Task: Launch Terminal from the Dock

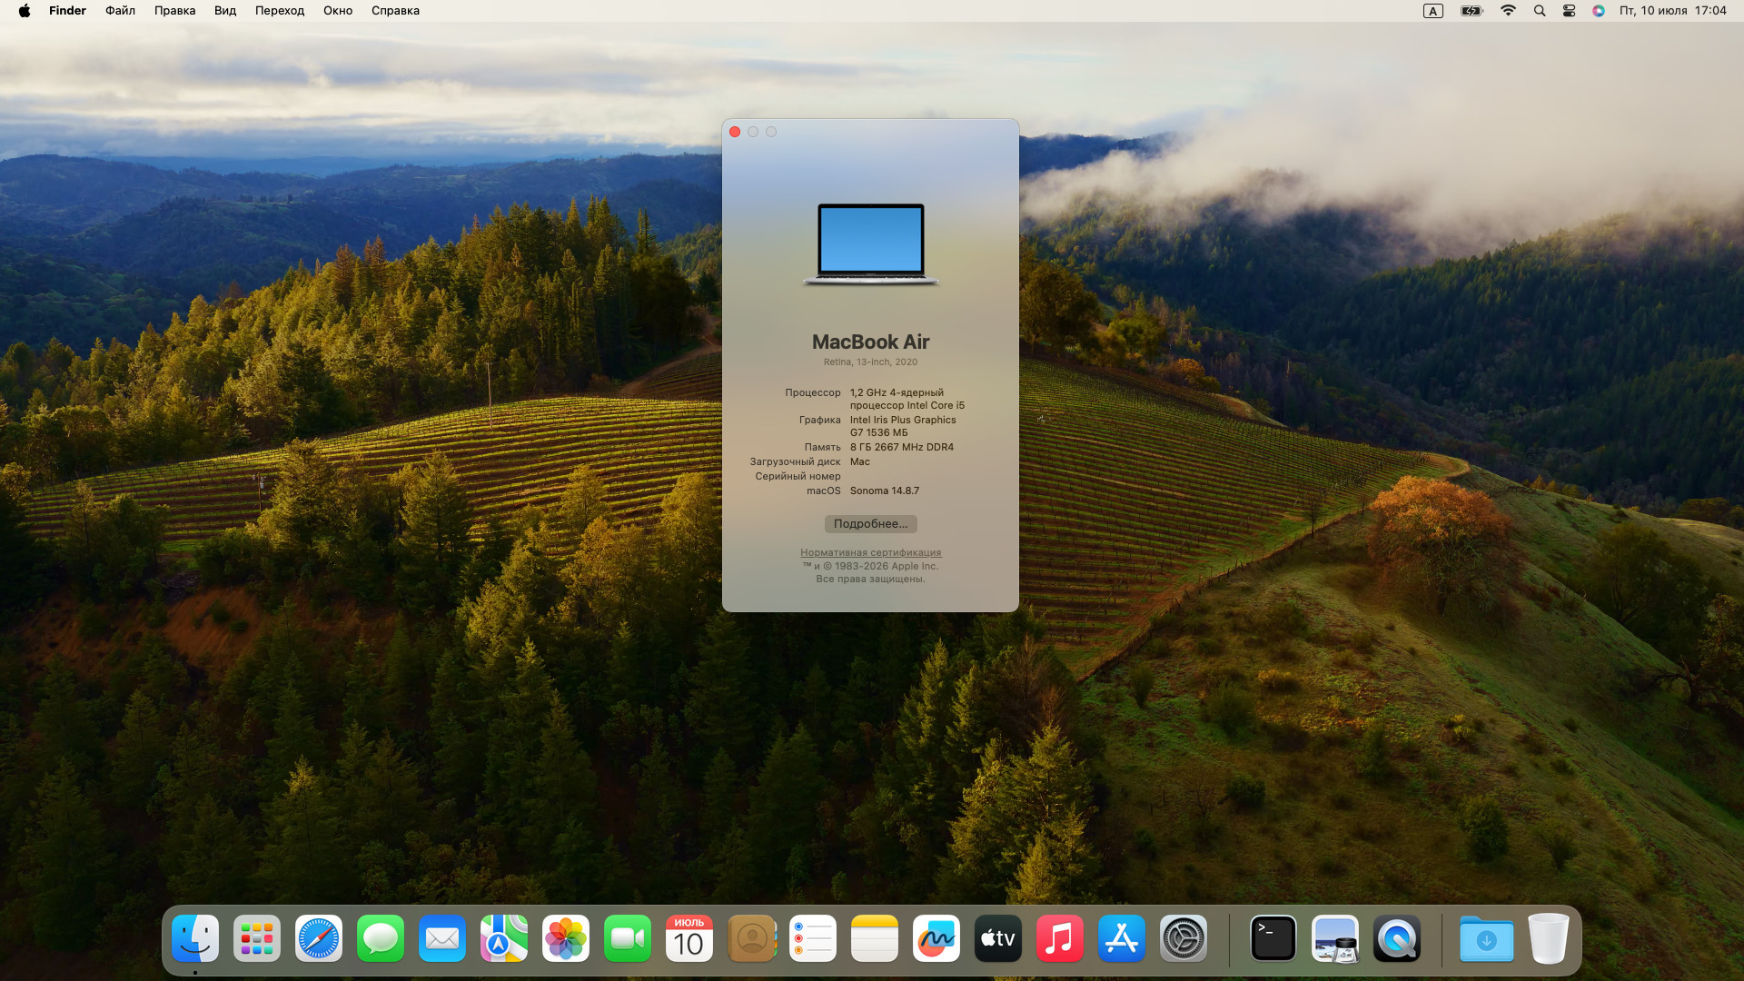Action: coord(1273,938)
